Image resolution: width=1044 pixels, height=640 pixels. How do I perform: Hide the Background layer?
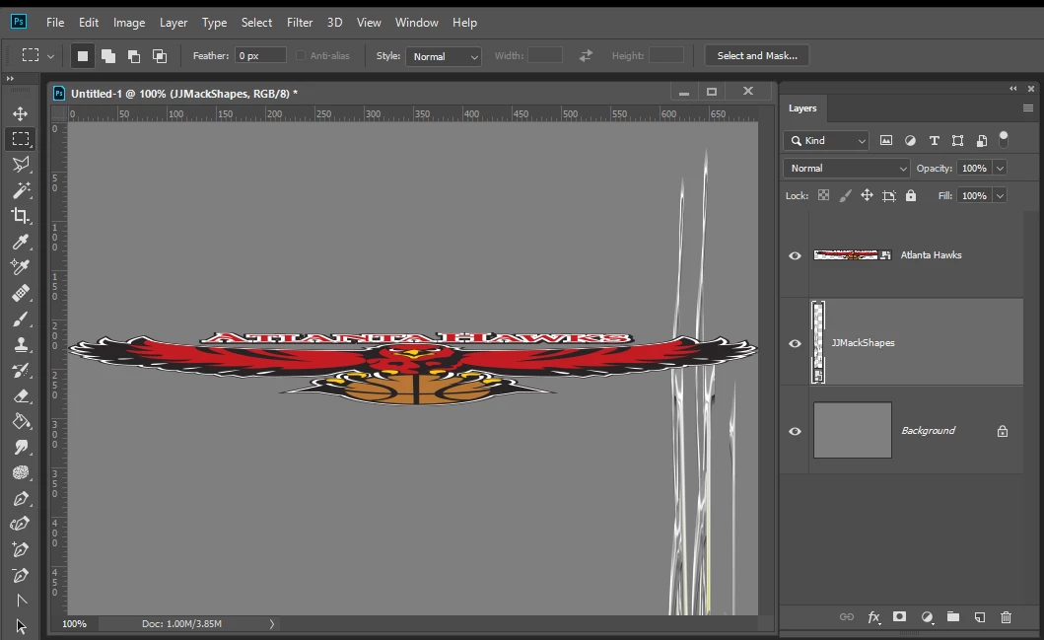pos(795,432)
